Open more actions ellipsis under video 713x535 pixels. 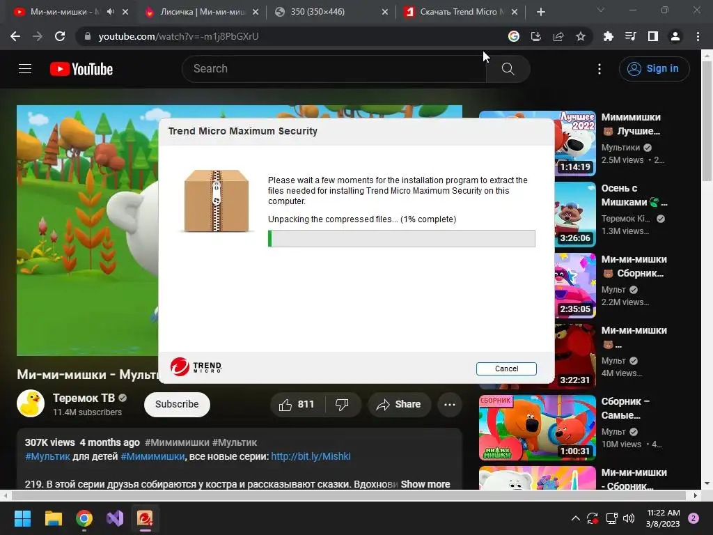pyautogui.click(x=449, y=404)
